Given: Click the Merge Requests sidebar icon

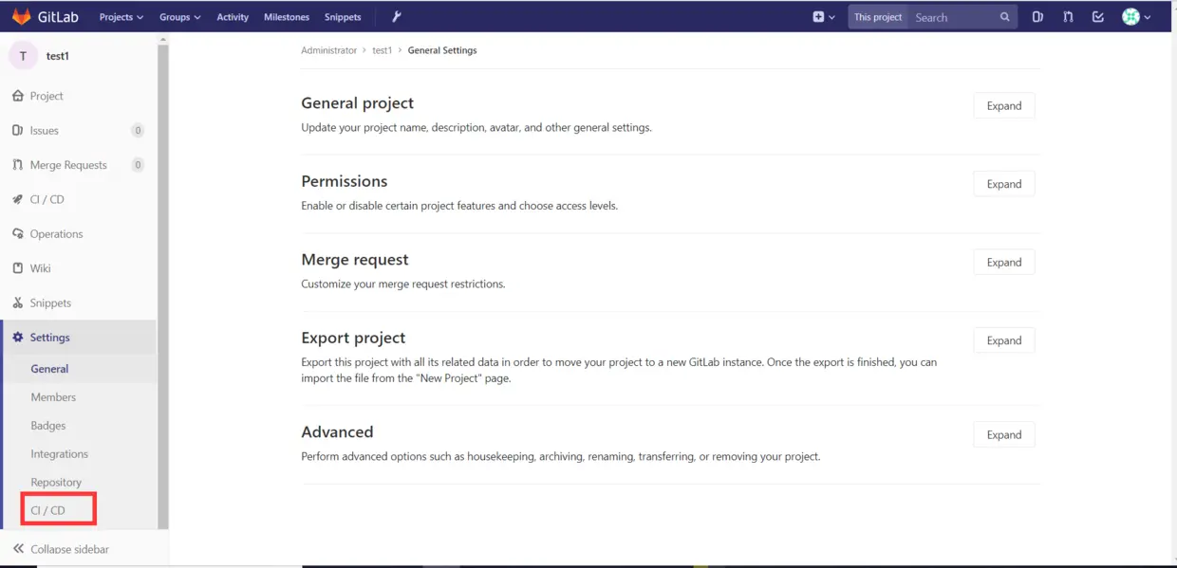Looking at the screenshot, I should (18, 165).
